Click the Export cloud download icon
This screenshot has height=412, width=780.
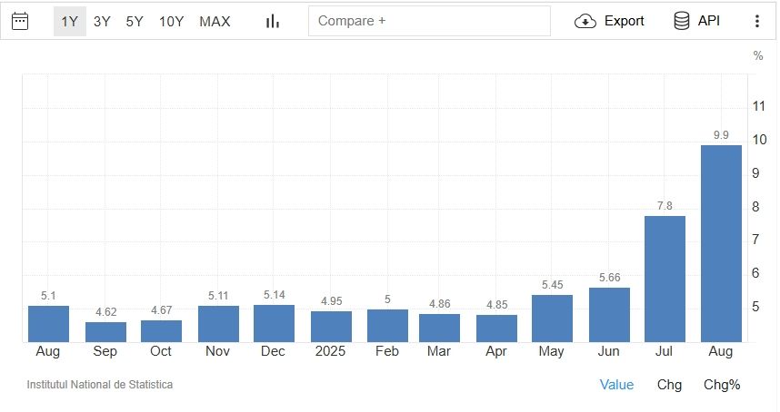pyautogui.click(x=585, y=21)
